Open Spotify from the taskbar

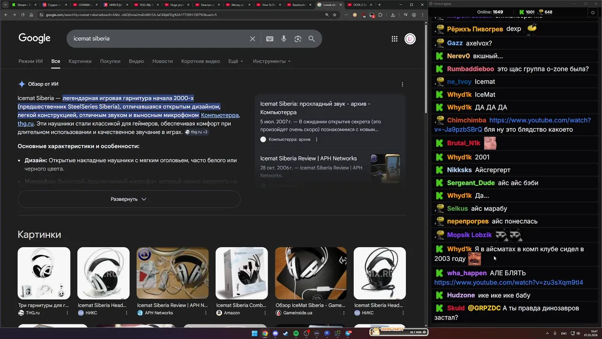[296, 333]
